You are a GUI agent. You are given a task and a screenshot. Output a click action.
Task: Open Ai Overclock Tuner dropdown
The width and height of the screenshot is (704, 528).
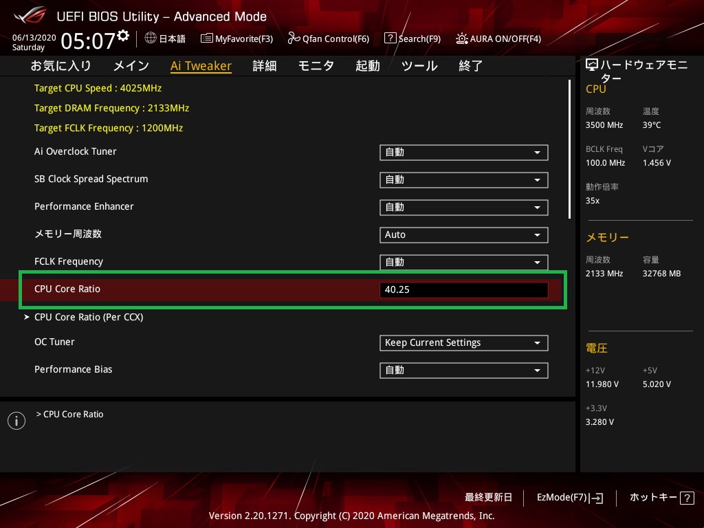coord(464,153)
